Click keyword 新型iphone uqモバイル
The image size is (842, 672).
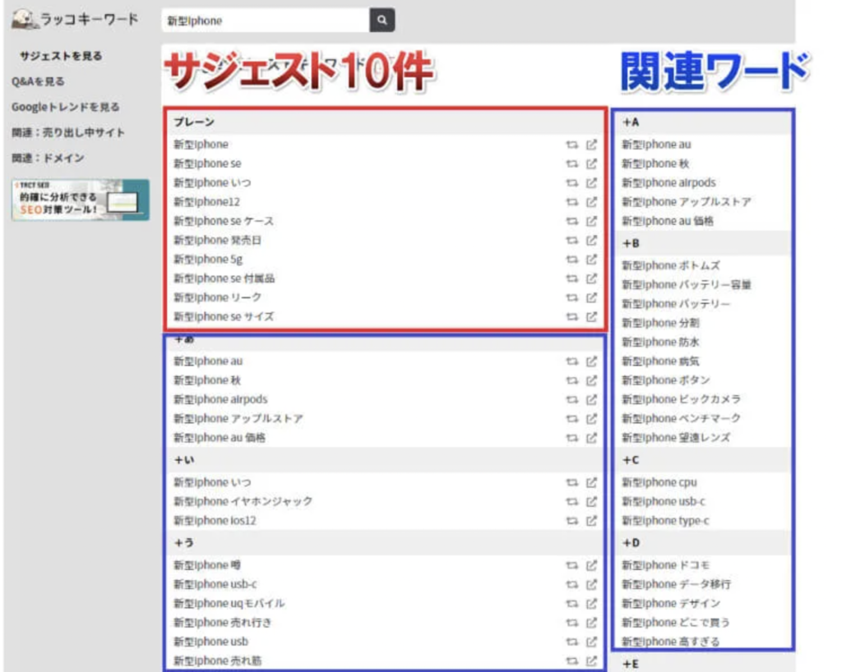pyautogui.click(x=229, y=603)
